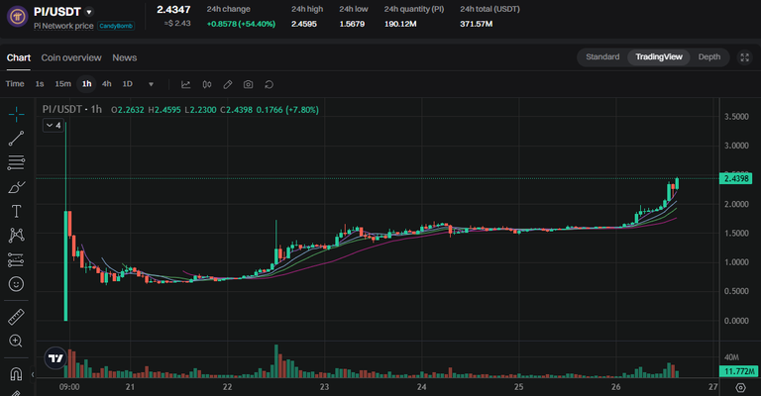Click the Pi Network price link
This screenshot has width=761, height=396.
click(x=63, y=26)
